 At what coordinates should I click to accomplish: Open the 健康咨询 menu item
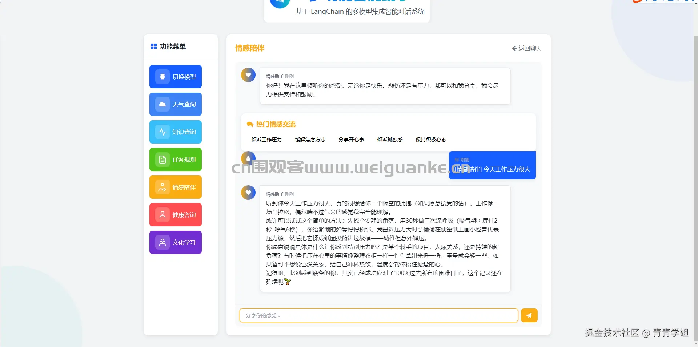point(176,215)
